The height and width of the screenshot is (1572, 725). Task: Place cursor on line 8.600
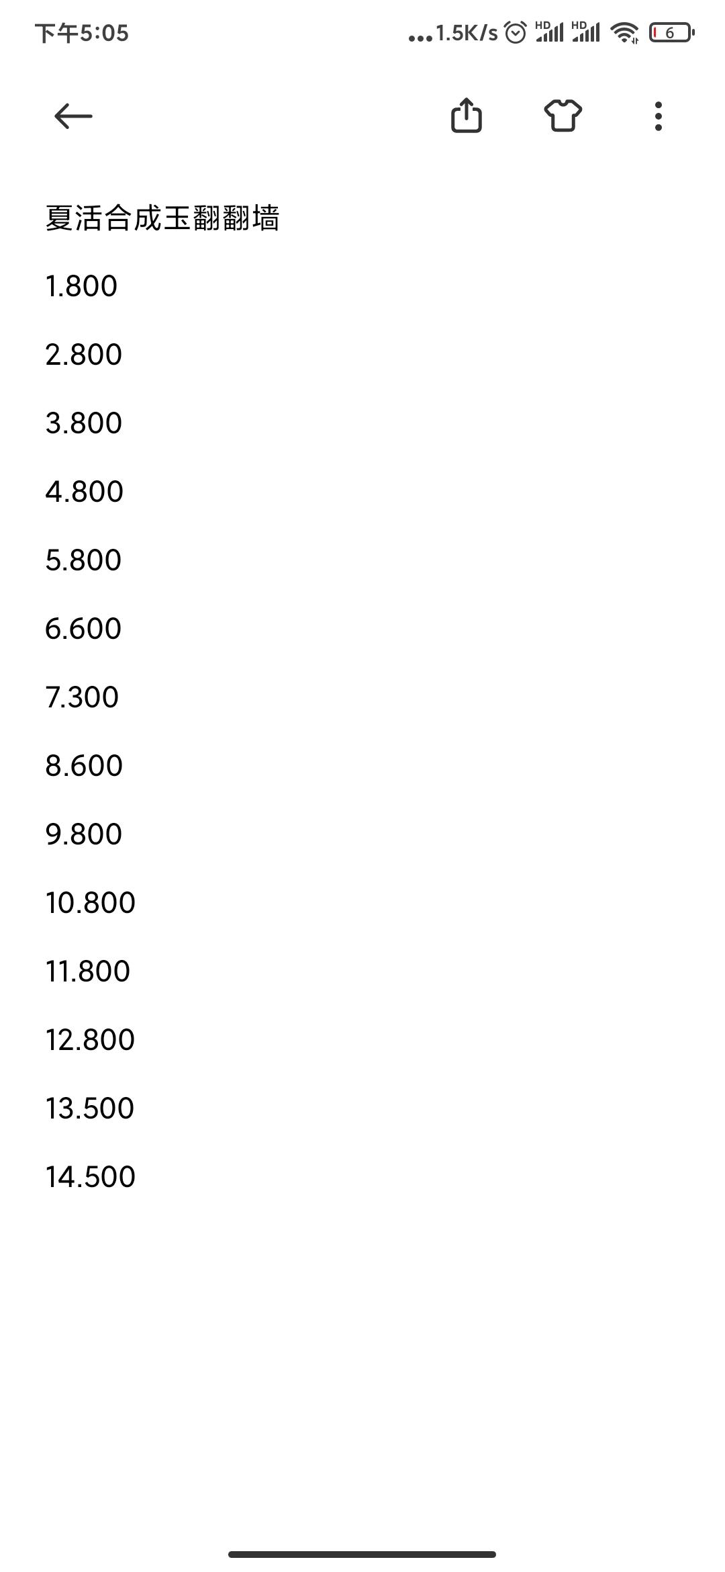point(84,766)
